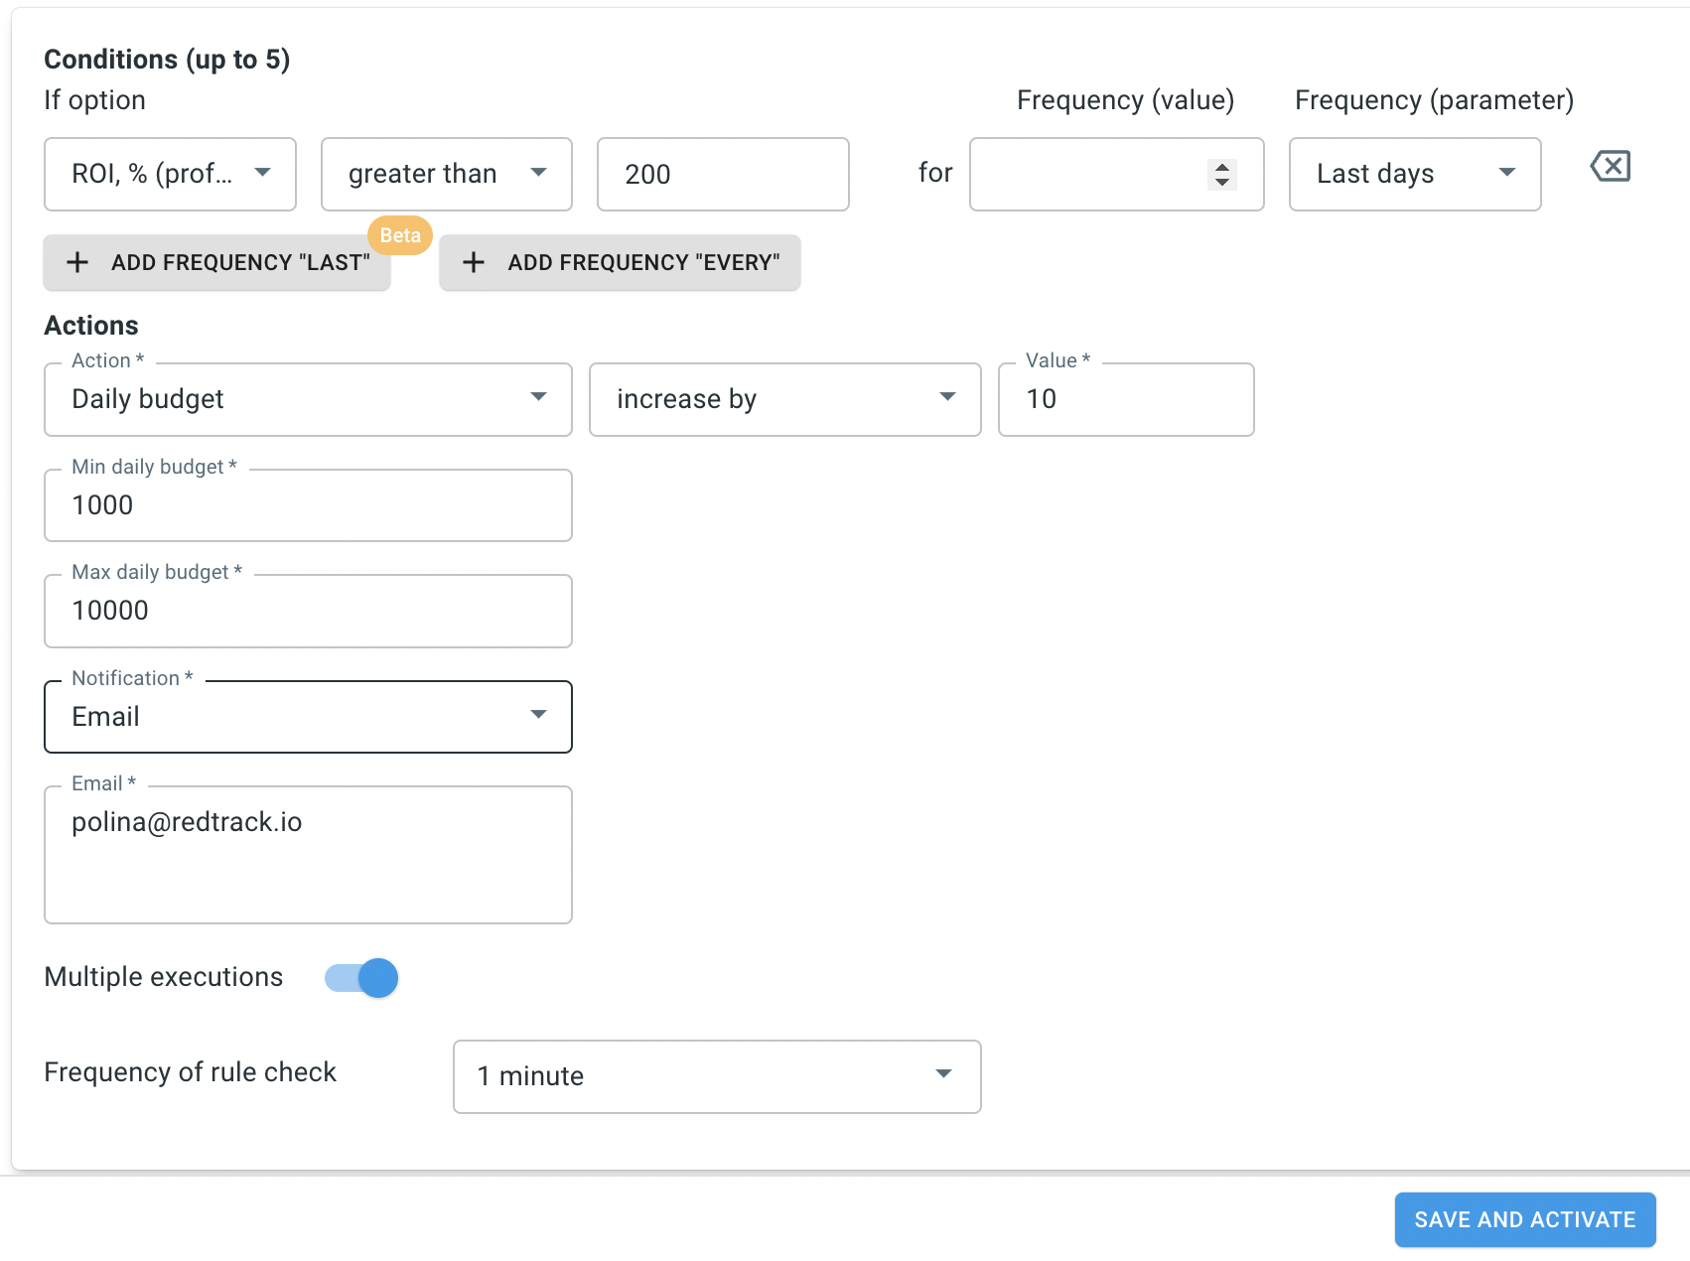Click the condition value field showing 200
Image resolution: width=1690 pixels, height=1261 pixels.
pos(722,174)
